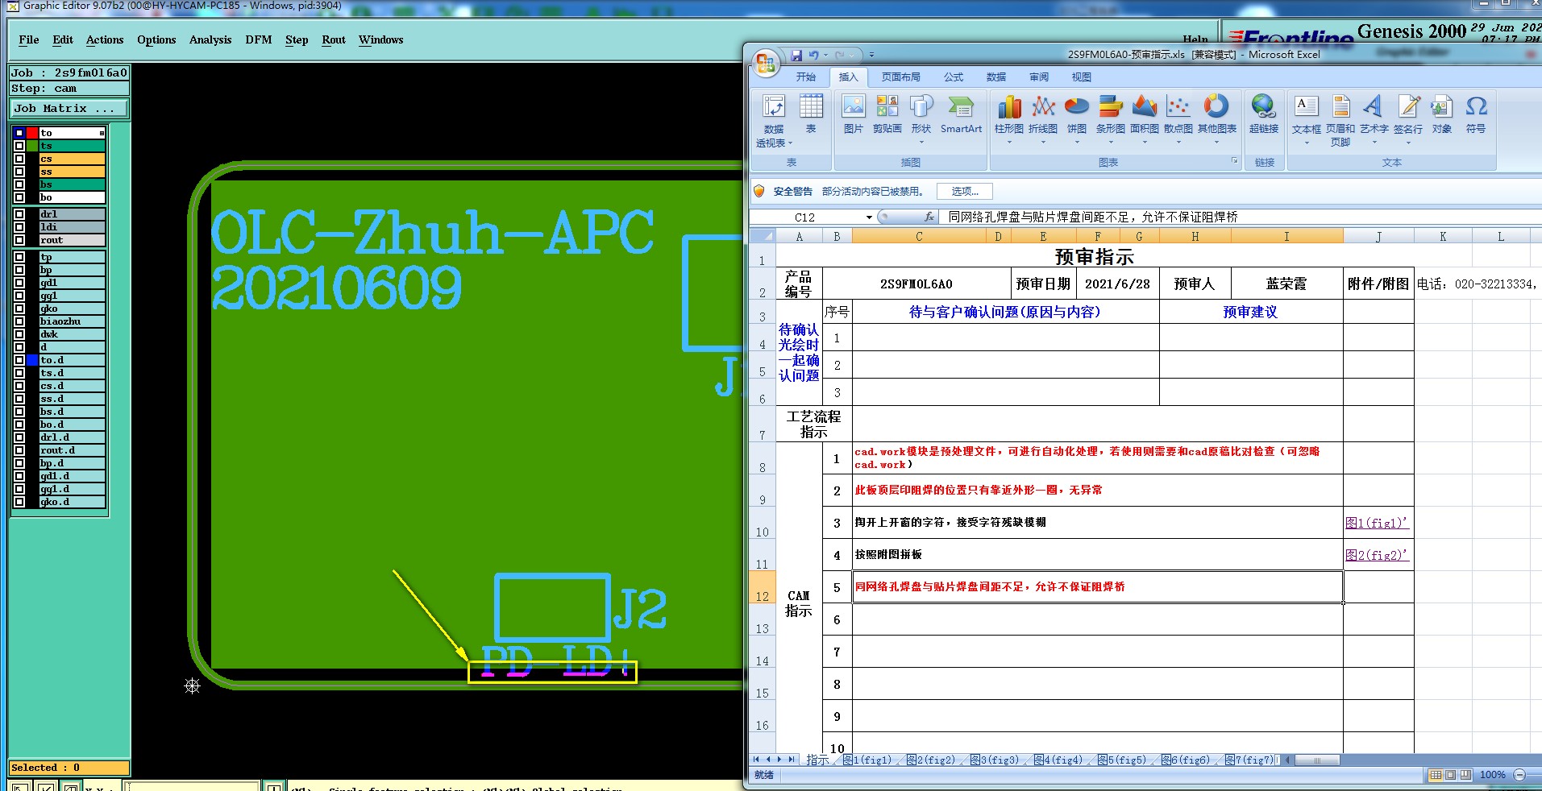Click the Job Matrix button
The height and width of the screenshot is (791, 1542).
[69, 108]
